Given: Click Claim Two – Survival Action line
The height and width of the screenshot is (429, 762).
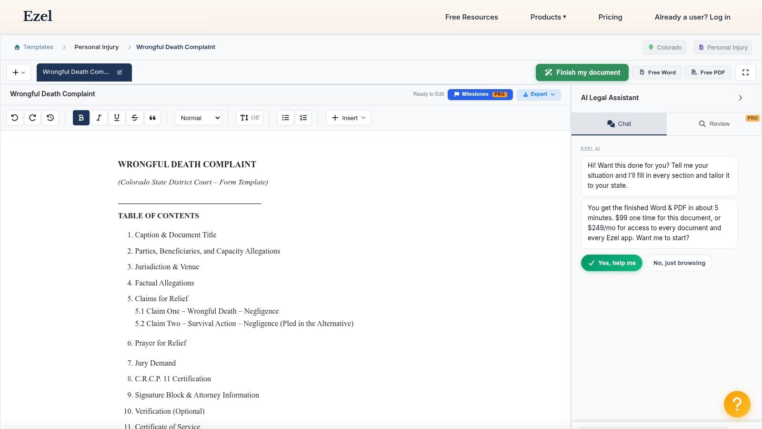Looking at the screenshot, I should tap(244, 324).
